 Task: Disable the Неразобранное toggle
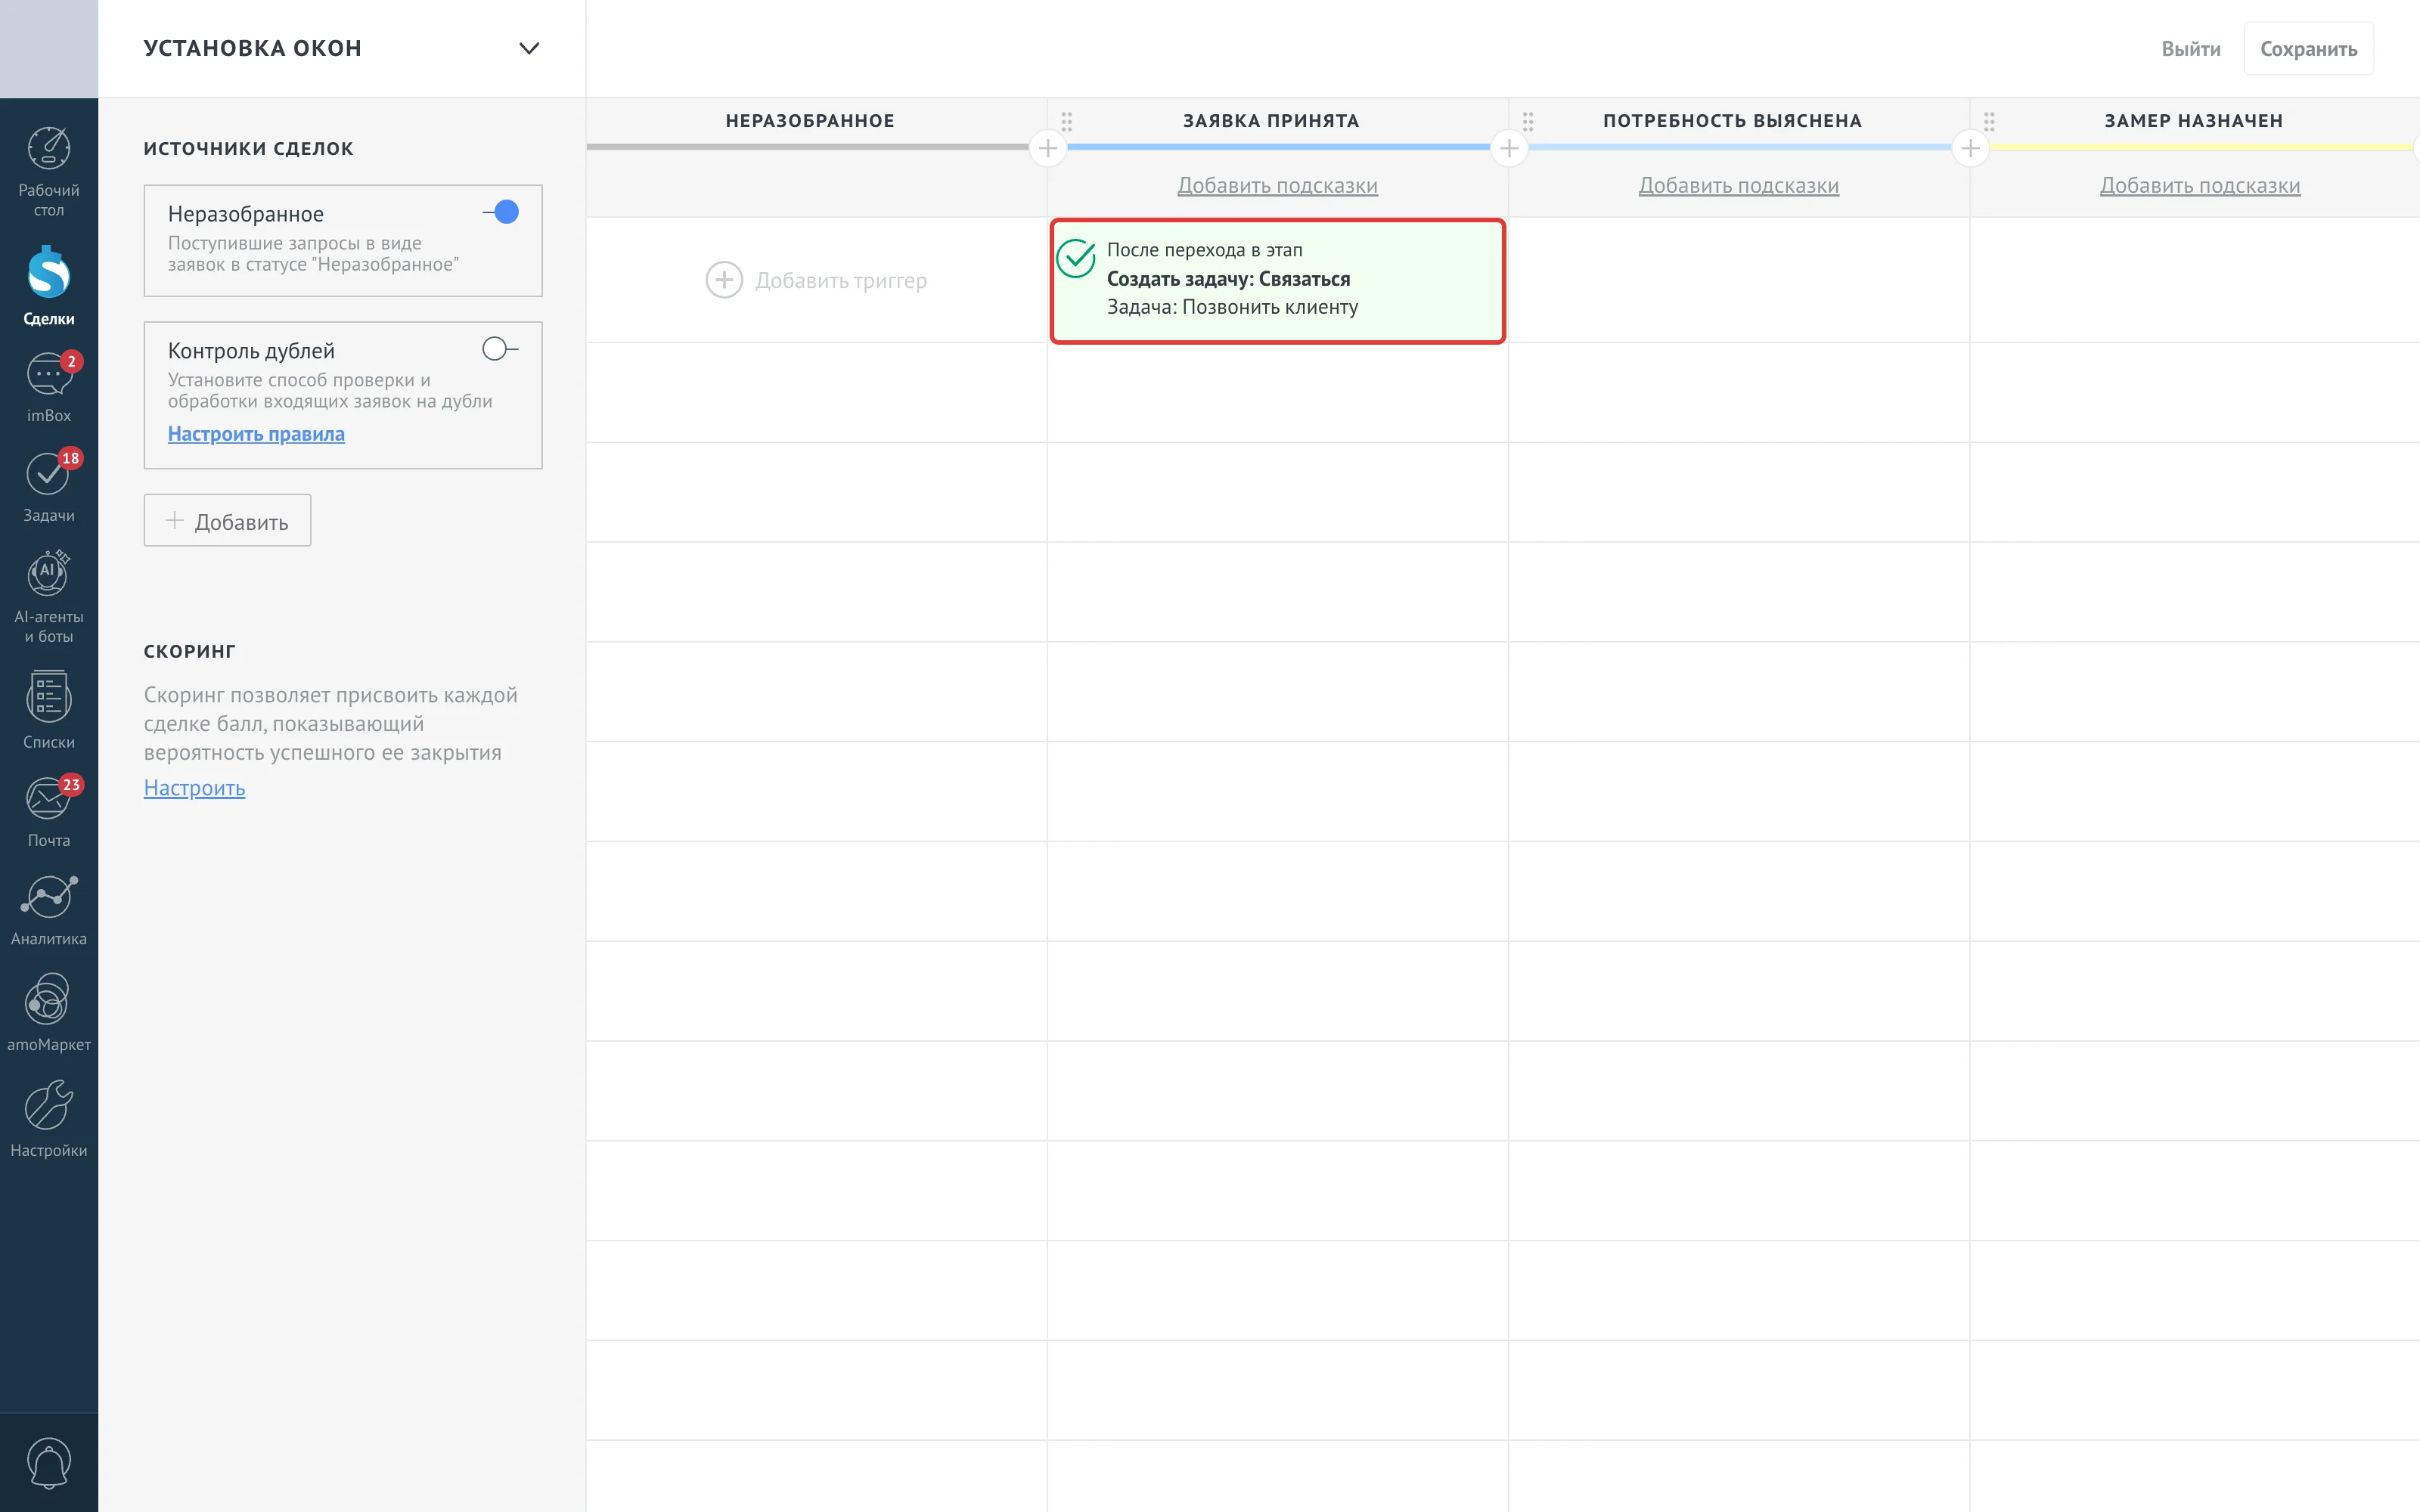coord(501,212)
